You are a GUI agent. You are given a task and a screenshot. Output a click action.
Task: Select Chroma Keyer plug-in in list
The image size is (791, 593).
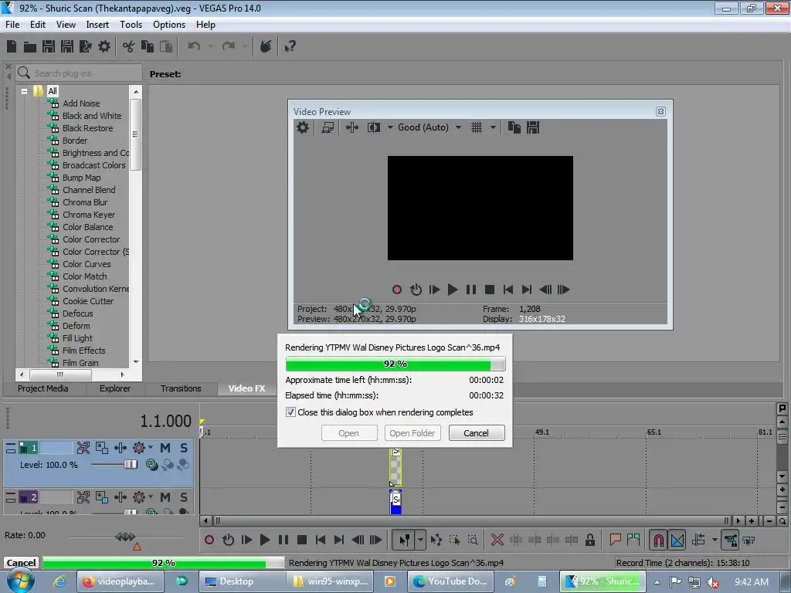point(89,215)
